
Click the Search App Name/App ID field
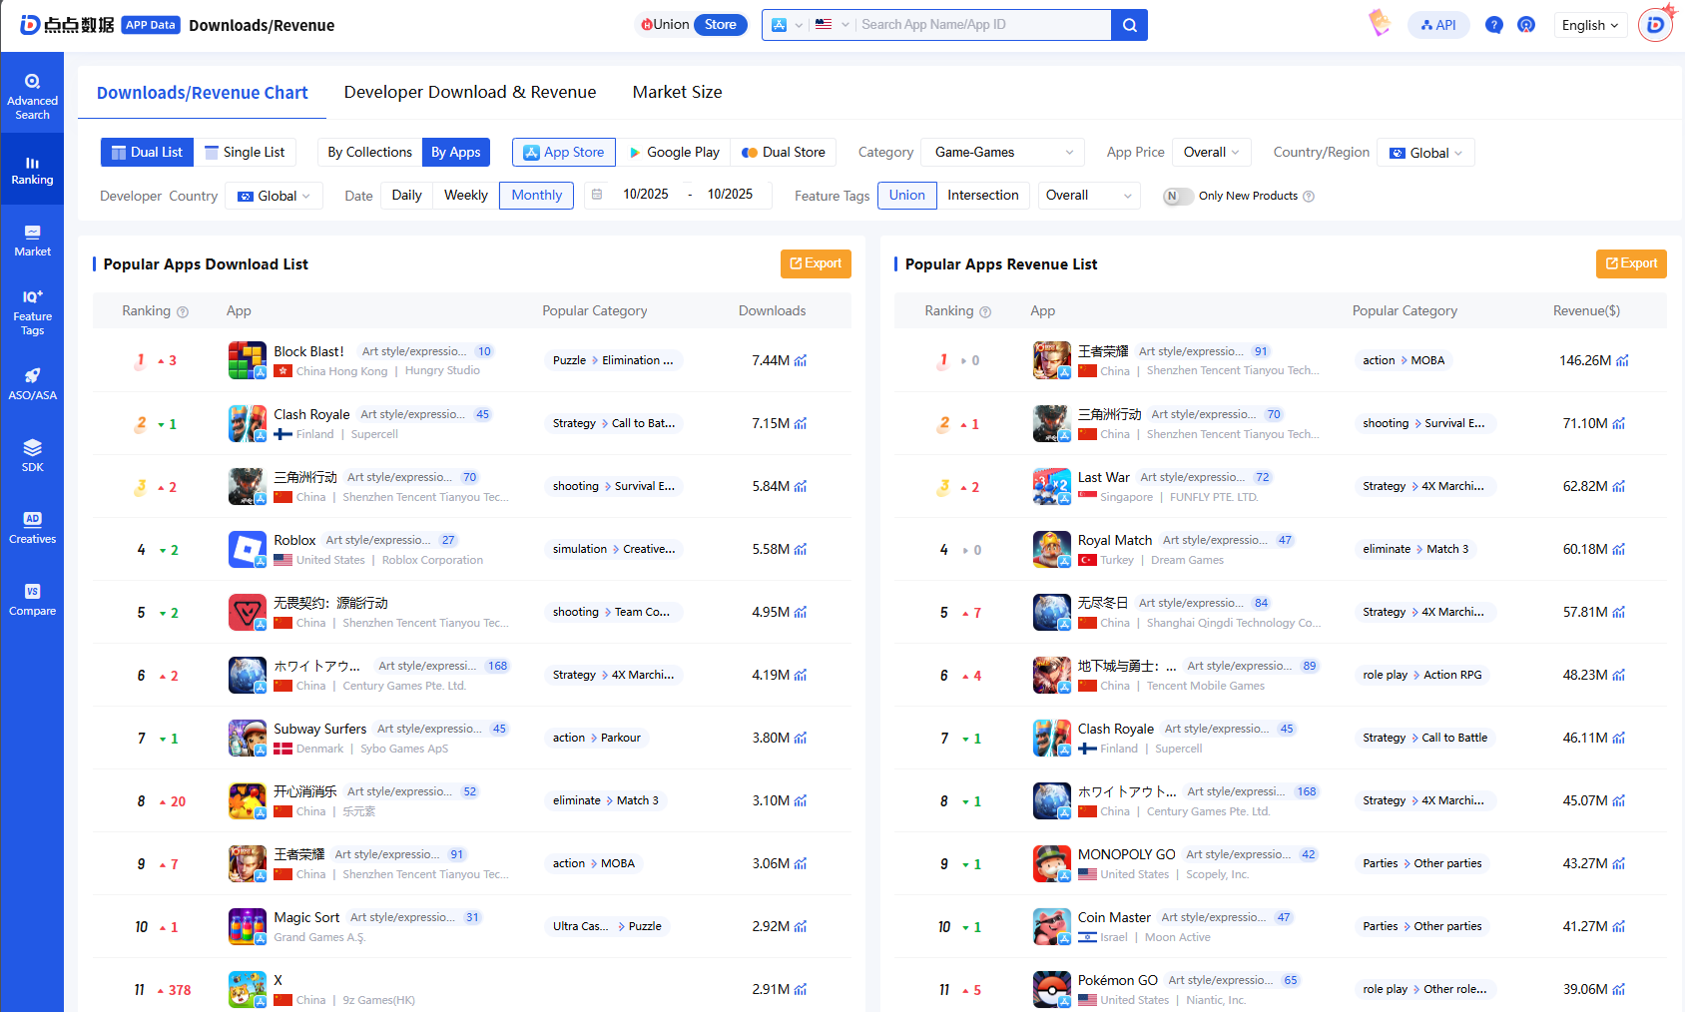[983, 25]
